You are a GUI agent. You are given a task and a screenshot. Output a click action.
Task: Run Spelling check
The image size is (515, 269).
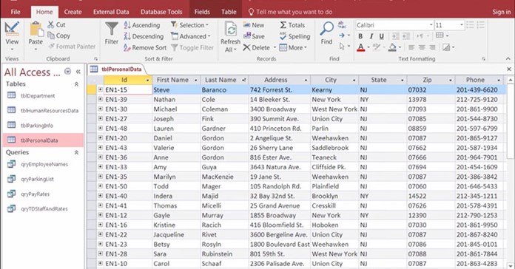point(294,36)
